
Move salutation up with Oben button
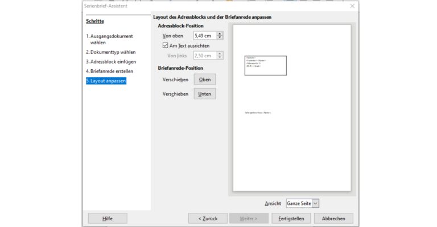pyautogui.click(x=205, y=79)
